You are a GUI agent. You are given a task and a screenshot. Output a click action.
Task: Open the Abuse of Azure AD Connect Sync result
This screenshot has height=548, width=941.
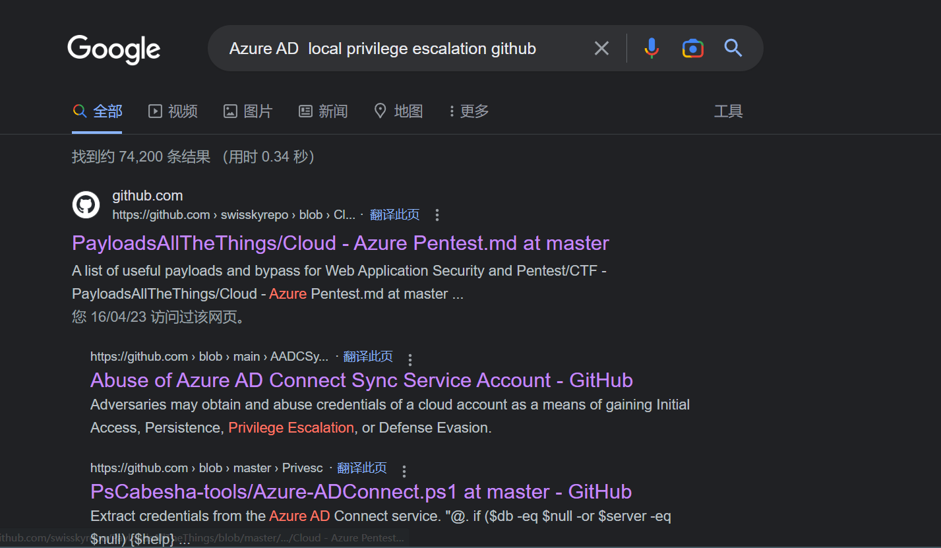click(x=361, y=381)
